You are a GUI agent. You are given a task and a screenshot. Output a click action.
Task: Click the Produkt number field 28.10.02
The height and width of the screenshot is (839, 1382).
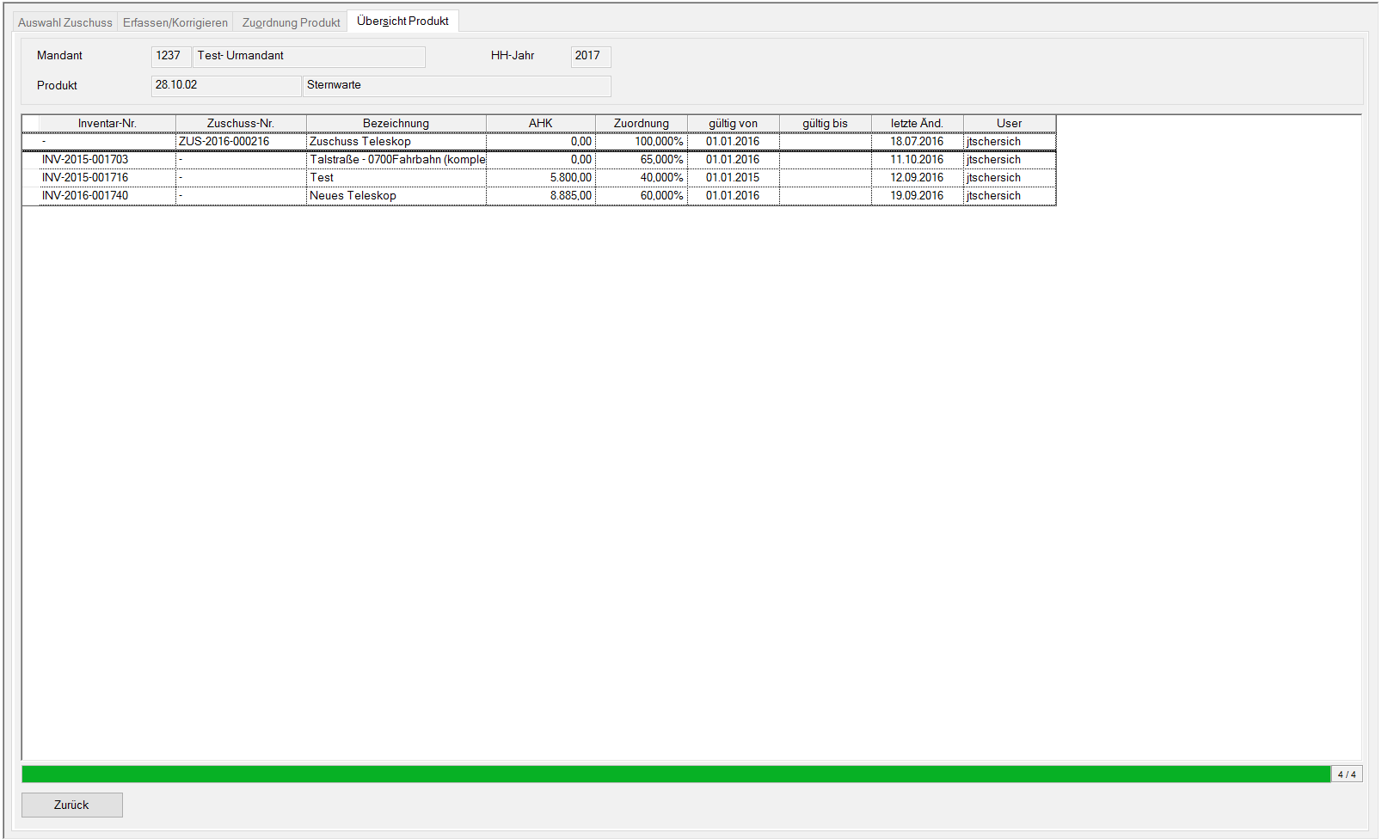click(x=225, y=85)
